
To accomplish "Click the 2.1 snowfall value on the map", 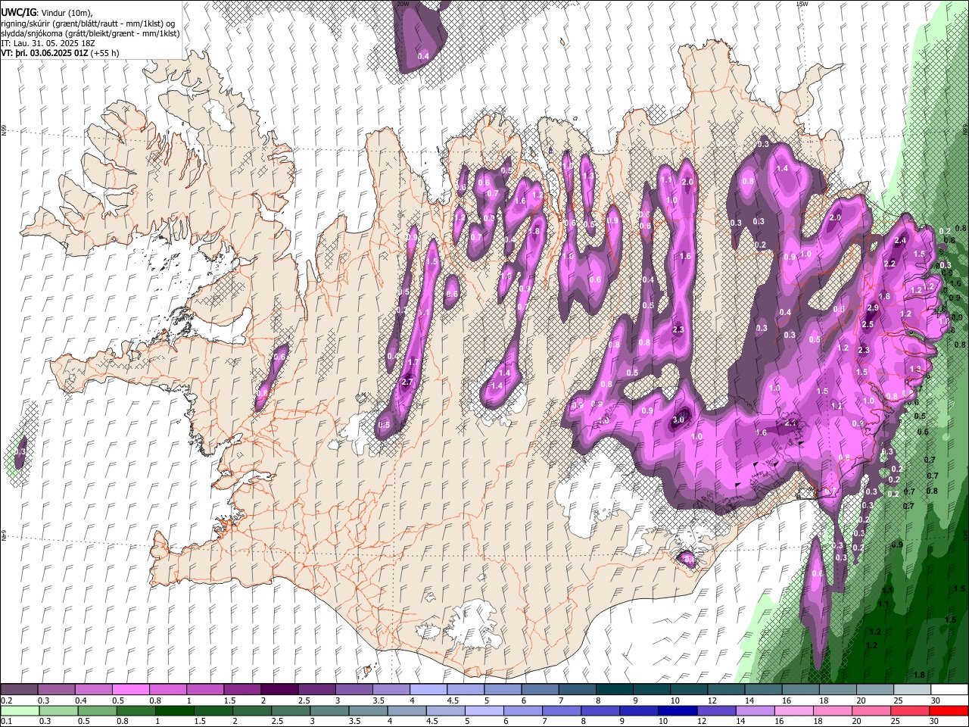I will point(791,423).
